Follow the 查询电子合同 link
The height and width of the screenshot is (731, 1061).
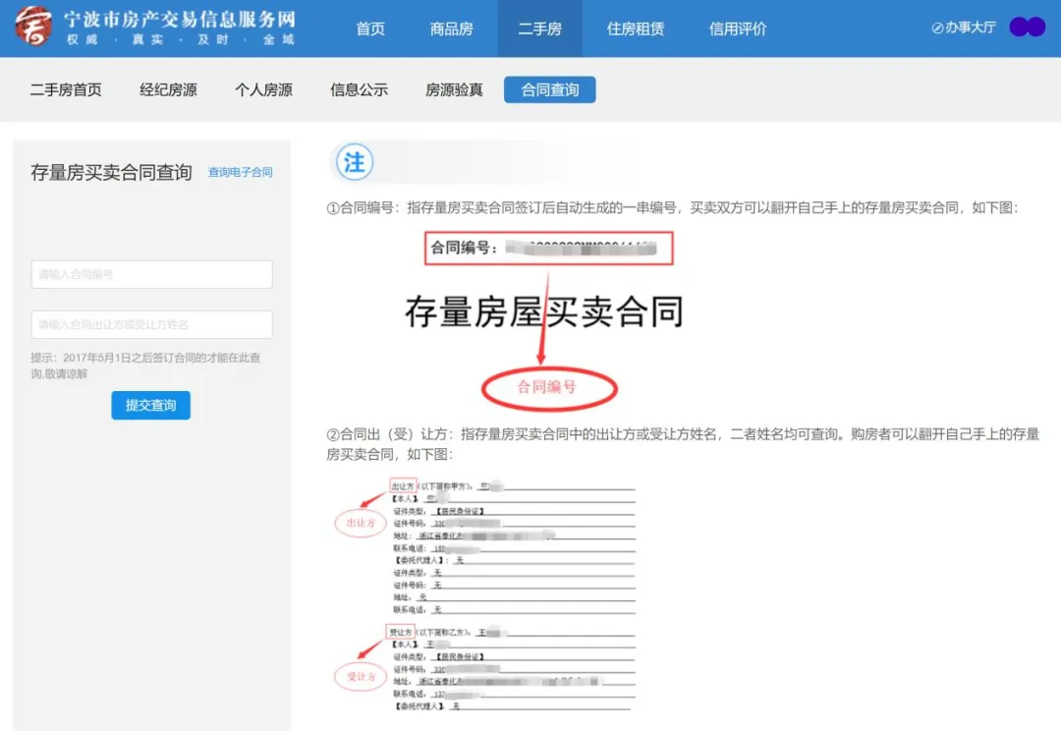click(x=241, y=172)
